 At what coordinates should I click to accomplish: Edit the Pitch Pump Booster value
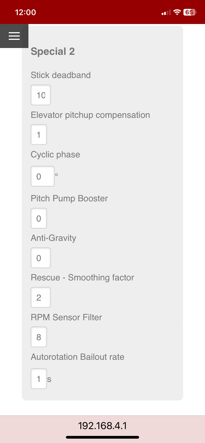[39, 218]
